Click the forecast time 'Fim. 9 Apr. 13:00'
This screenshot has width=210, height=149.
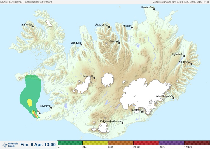(38, 145)
